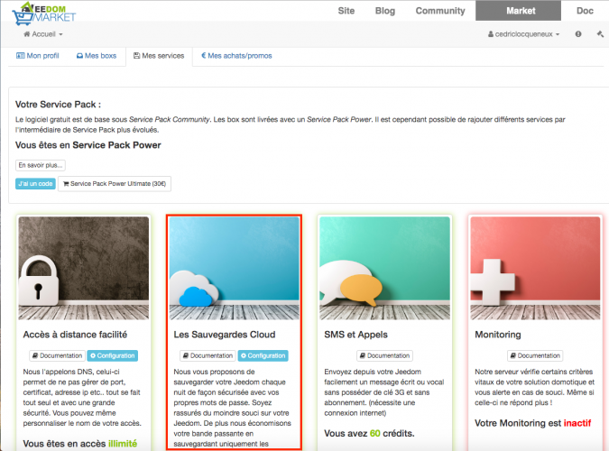The image size is (609, 451).
Task: Open the Mes achats/promos tab
Action: point(236,56)
